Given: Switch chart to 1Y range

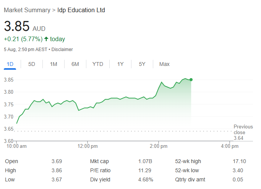Looking at the screenshot, I should coord(120,64).
